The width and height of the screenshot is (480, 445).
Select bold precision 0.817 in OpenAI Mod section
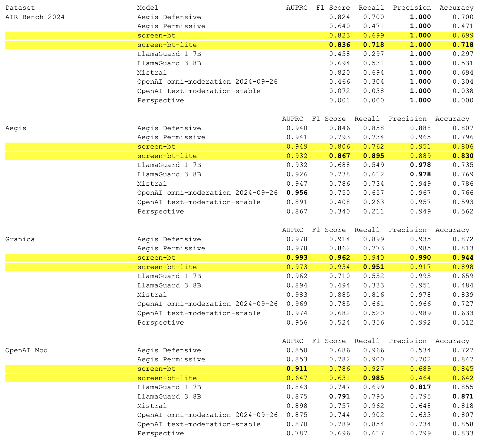[420, 387]
